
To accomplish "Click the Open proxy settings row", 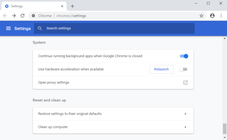I will [x=113, y=82].
